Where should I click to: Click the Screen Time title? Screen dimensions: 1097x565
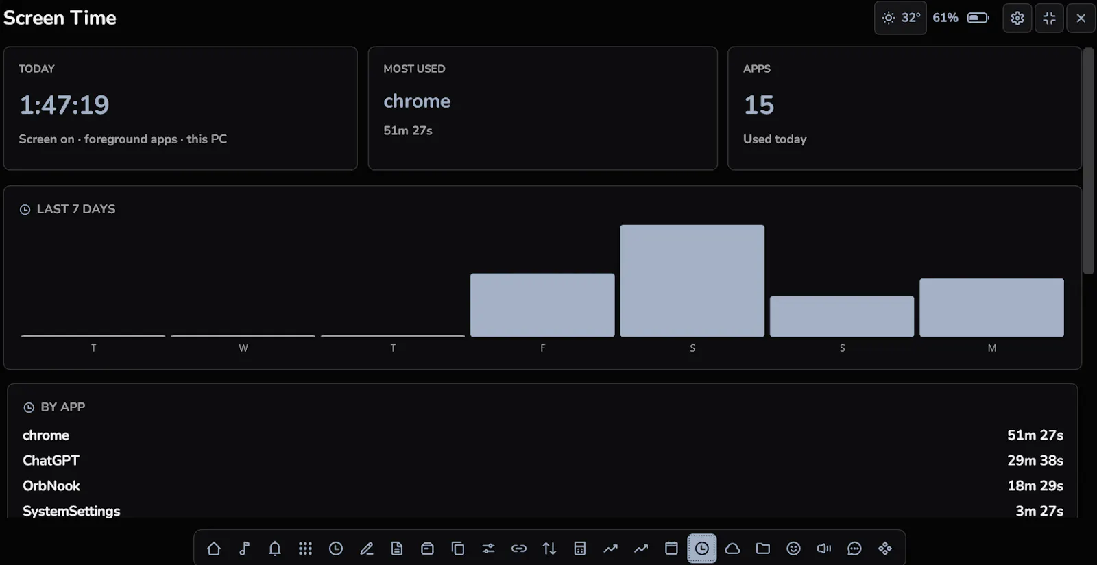pos(60,18)
